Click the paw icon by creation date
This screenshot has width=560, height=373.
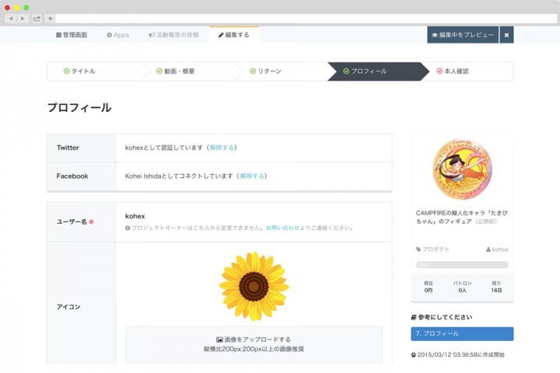tap(414, 355)
